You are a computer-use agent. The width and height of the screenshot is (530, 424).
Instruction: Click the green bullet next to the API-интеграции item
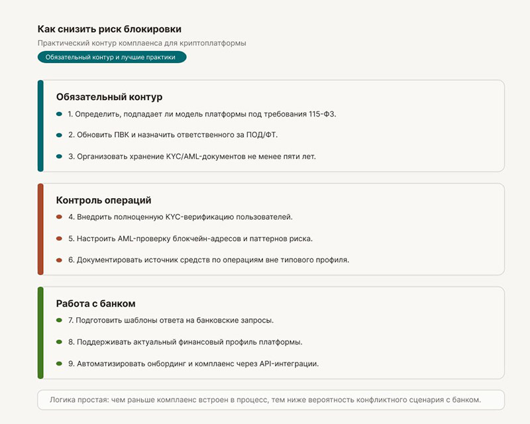[59, 363]
